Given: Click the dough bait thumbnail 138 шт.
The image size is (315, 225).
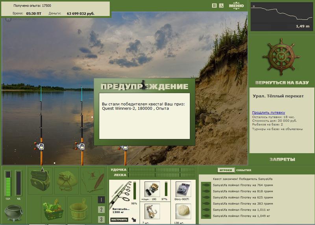Looking at the screenshot, I should (183, 211).
